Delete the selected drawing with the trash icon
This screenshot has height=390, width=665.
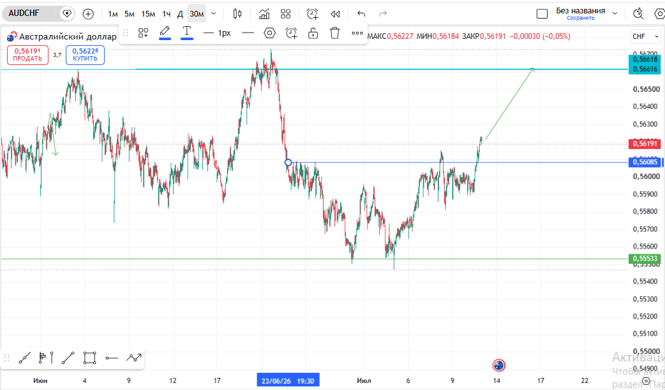pos(335,32)
